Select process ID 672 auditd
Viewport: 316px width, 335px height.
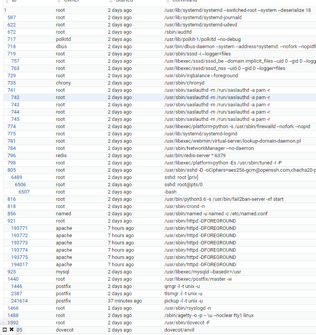coord(11,32)
